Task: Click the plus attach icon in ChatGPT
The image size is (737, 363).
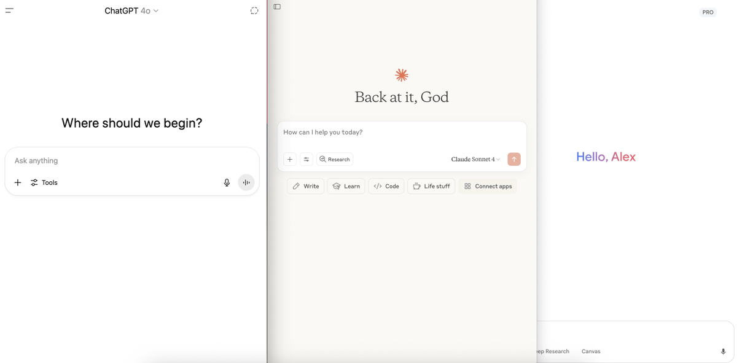Action: [18, 182]
